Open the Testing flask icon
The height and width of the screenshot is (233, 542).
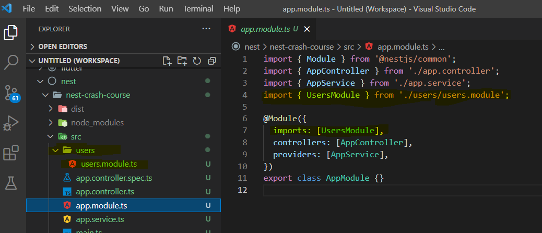tap(11, 183)
